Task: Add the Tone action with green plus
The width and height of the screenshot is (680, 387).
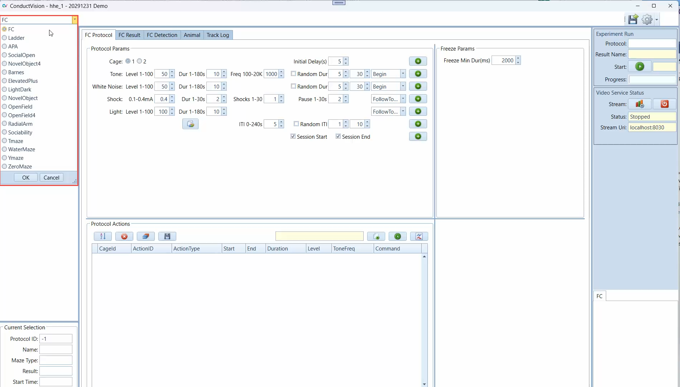Action: tap(418, 74)
